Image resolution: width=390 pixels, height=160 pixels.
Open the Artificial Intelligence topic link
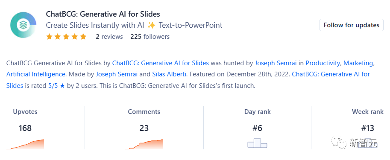coord(36,74)
